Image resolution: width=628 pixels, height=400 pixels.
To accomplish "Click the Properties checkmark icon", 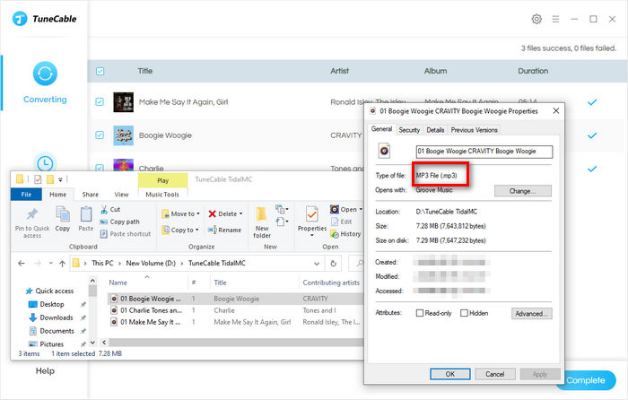I will click(311, 214).
